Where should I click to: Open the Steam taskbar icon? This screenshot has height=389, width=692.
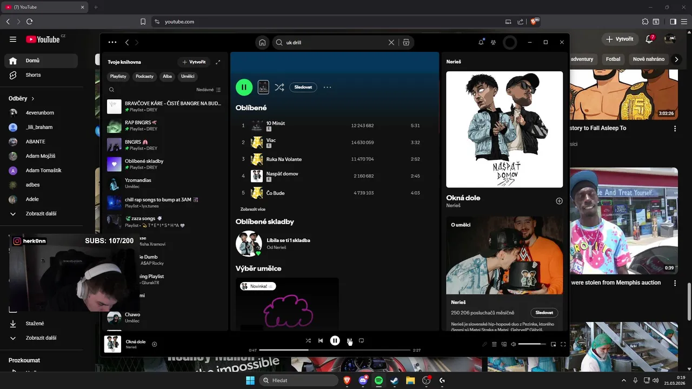pyautogui.click(x=394, y=380)
